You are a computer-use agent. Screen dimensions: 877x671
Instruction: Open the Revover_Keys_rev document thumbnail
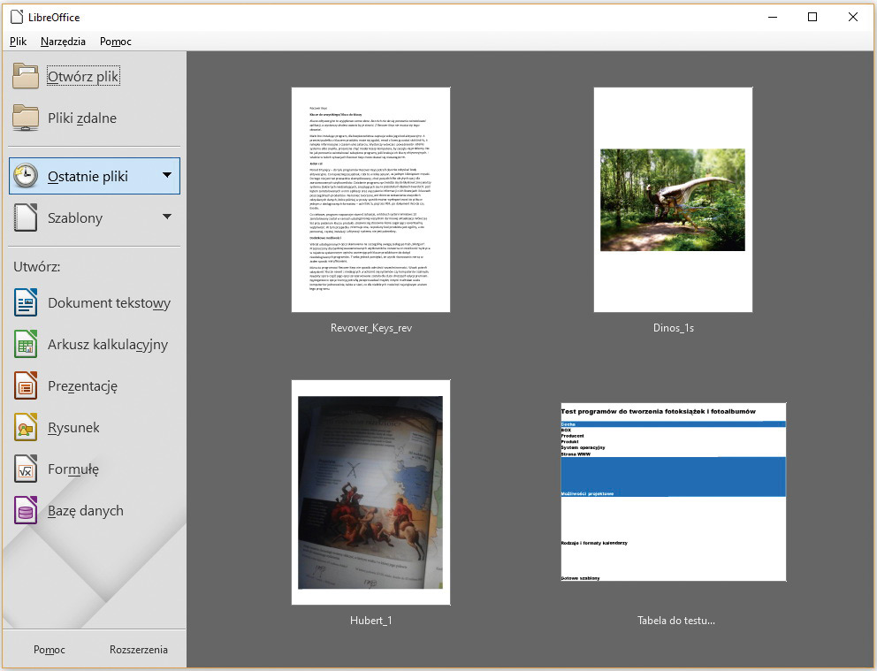click(x=371, y=200)
